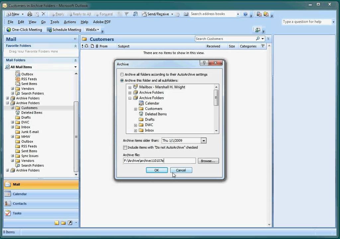Click the Mail navigation button
340x239 pixels.
[x=41, y=184]
